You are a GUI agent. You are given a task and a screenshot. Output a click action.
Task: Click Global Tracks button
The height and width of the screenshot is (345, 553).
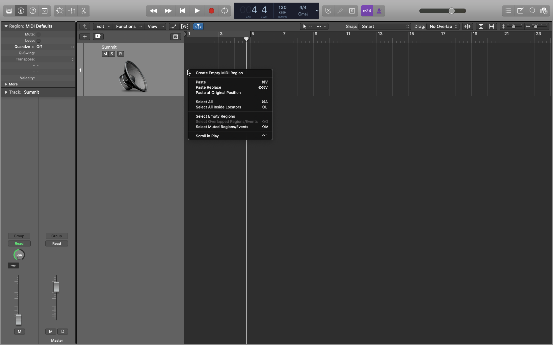(176, 36)
